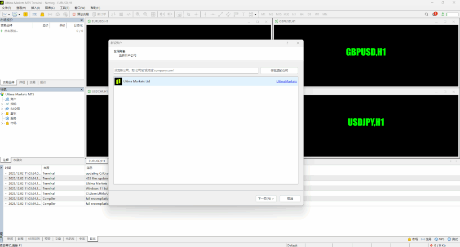The image size is (460, 247).
Task: Click the search magnifier icon in toolbar
Action: point(426,14)
